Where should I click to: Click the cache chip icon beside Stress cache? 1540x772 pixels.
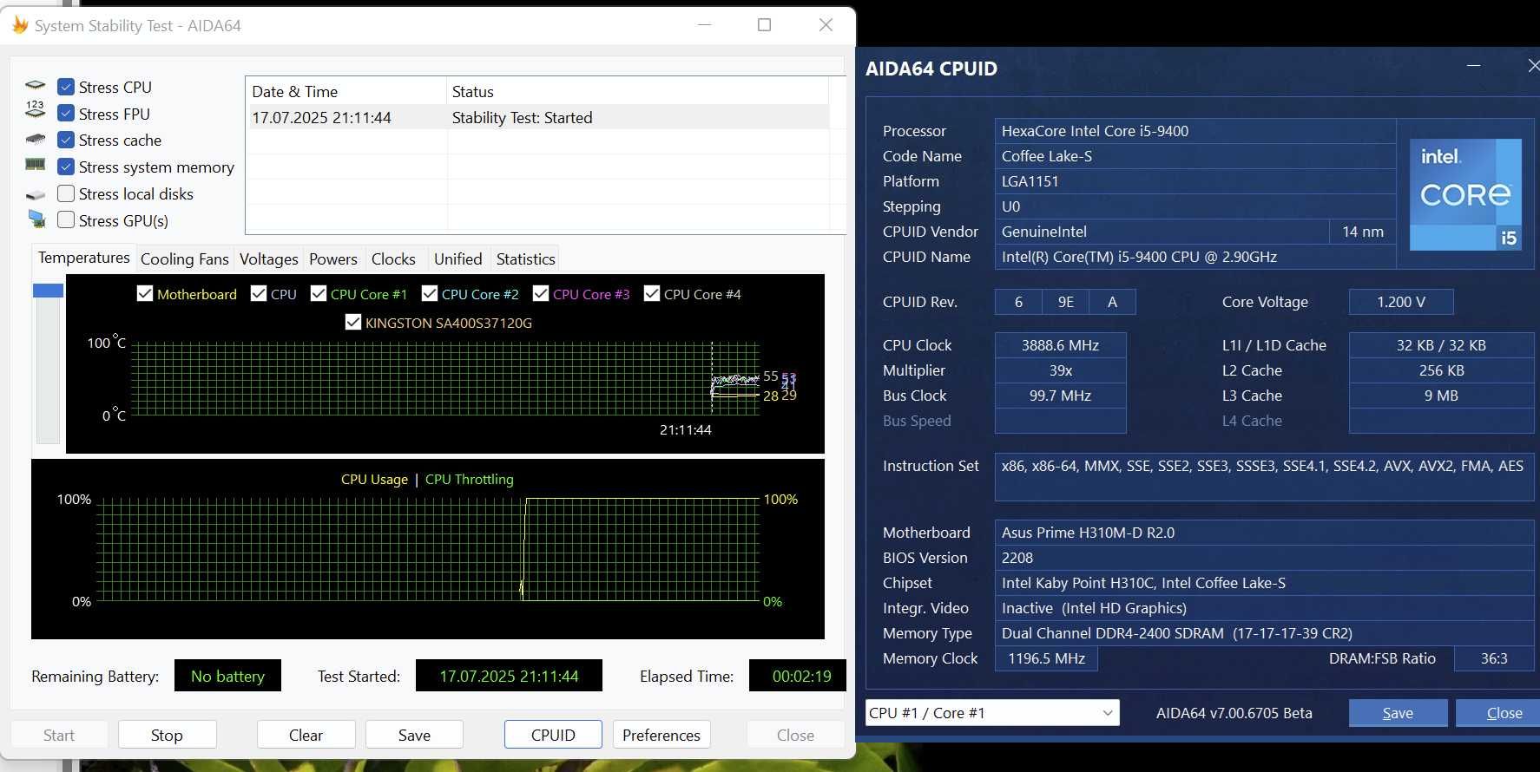(x=36, y=139)
